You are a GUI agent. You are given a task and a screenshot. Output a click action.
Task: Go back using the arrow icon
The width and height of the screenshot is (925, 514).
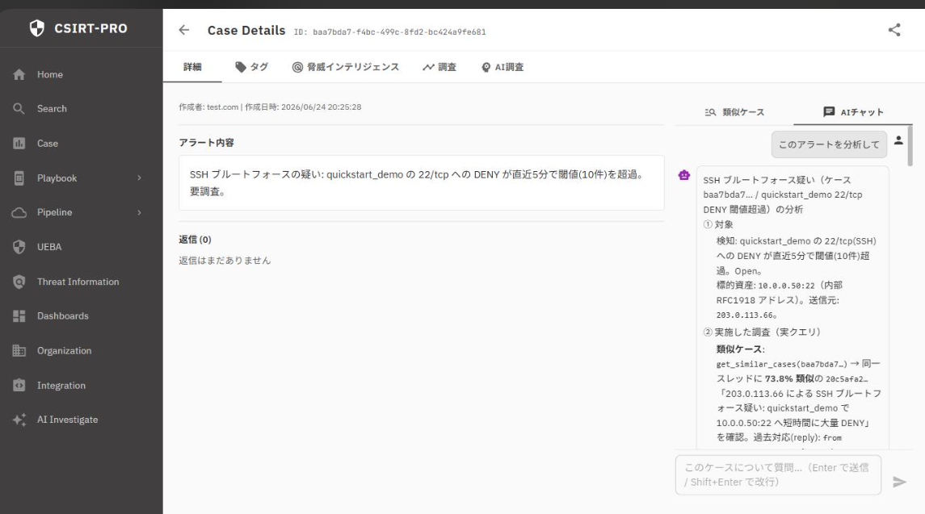pyautogui.click(x=184, y=30)
